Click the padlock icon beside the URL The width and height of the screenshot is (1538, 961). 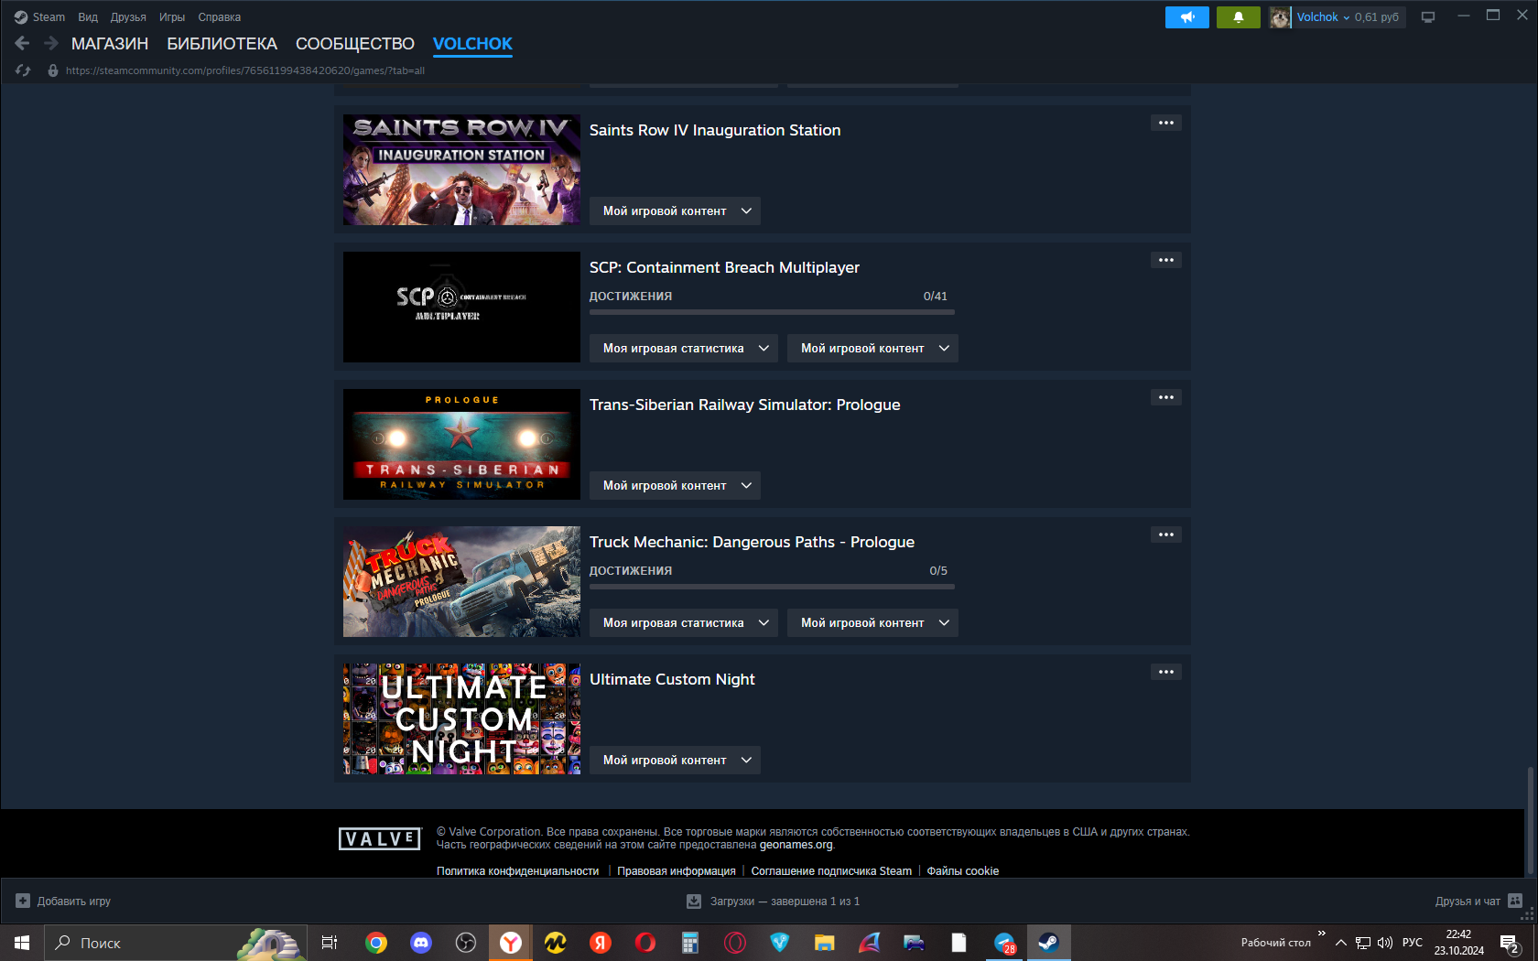[x=53, y=70]
